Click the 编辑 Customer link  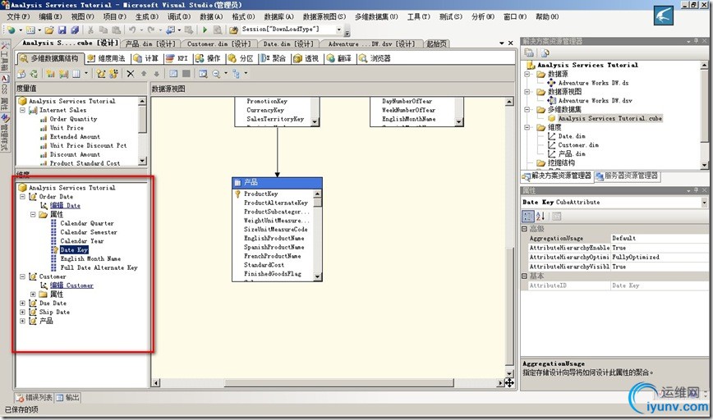click(x=71, y=285)
